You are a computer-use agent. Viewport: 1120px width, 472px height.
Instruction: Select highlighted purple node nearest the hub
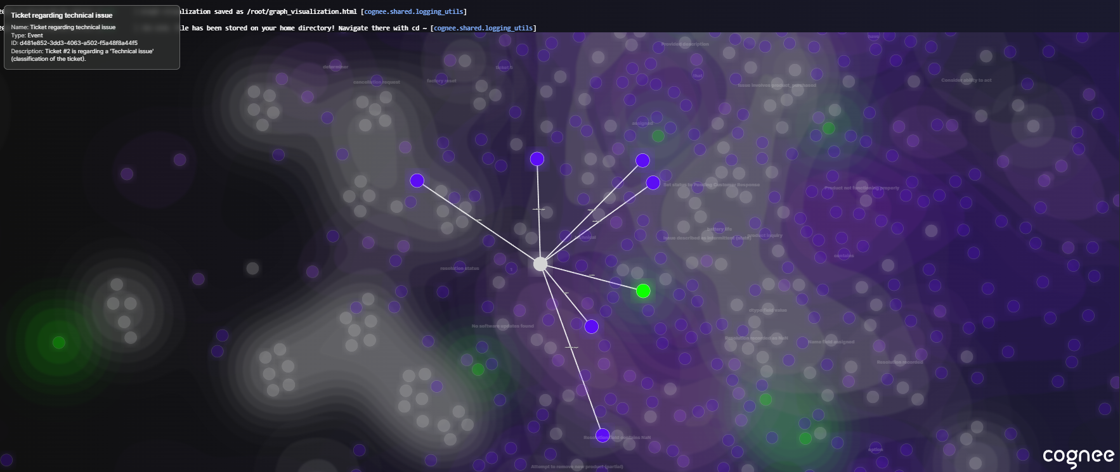pyautogui.click(x=591, y=326)
